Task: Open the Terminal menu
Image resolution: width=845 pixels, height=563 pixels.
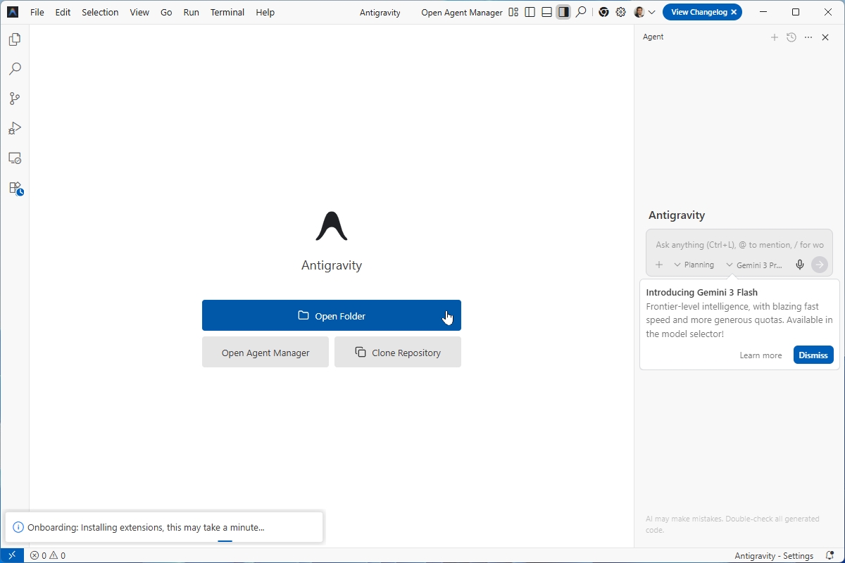Action: coord(227,12)
